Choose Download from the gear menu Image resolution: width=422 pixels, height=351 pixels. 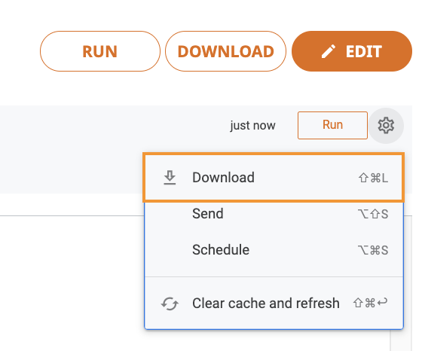(x=274, y=178)
